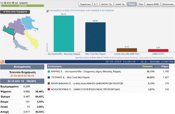The height and width of the screenshot is (114, 175).
Task: Click the teal Καρράς bar in chart
Action: pos(64,34)
